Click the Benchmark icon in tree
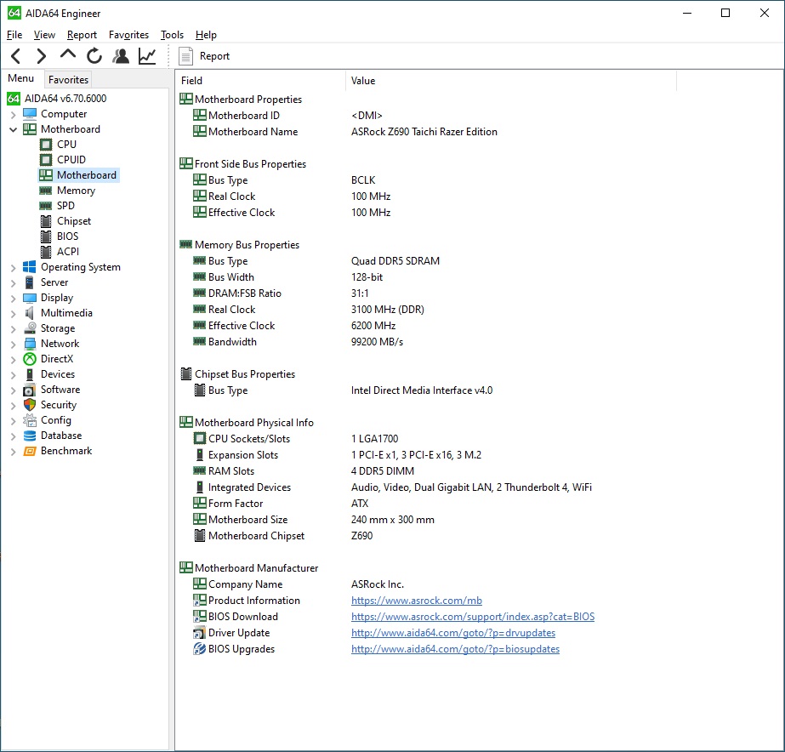The height and width of the screenshot is (752, 785). click(30, 451)
